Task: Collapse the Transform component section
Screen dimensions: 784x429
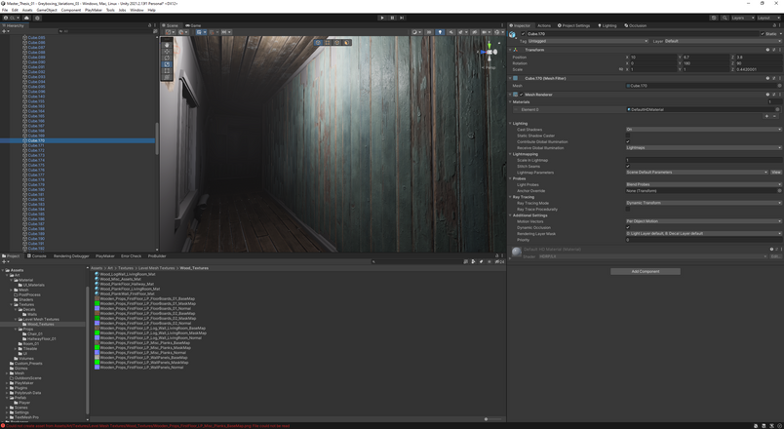Action: pos(511,50)
